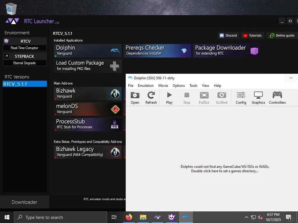The height and width of the screenshot is (223, 298).
Task: Open the Downloader button in RTC Launcher
Action: 24,202
